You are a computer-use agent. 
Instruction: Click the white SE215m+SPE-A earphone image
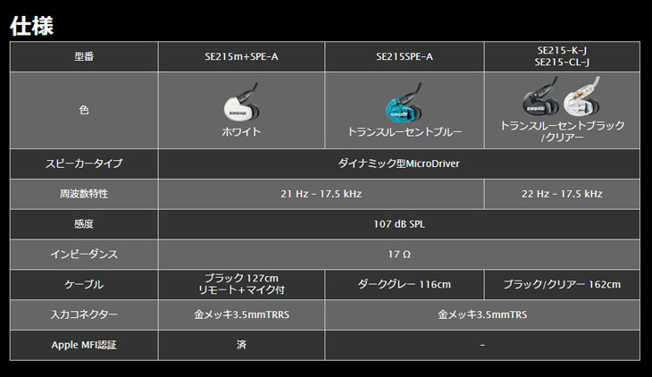point(241,102)
